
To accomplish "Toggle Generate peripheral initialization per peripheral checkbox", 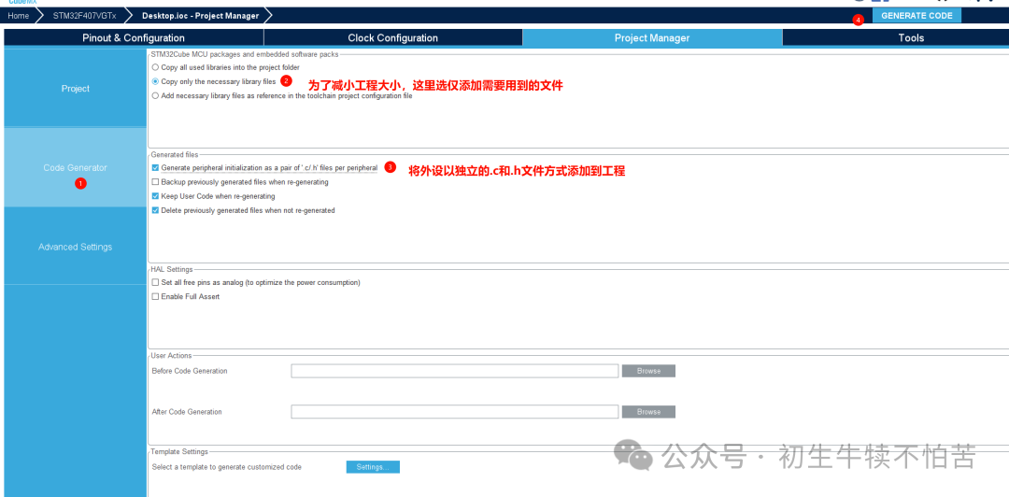I will tap(155, 167).
